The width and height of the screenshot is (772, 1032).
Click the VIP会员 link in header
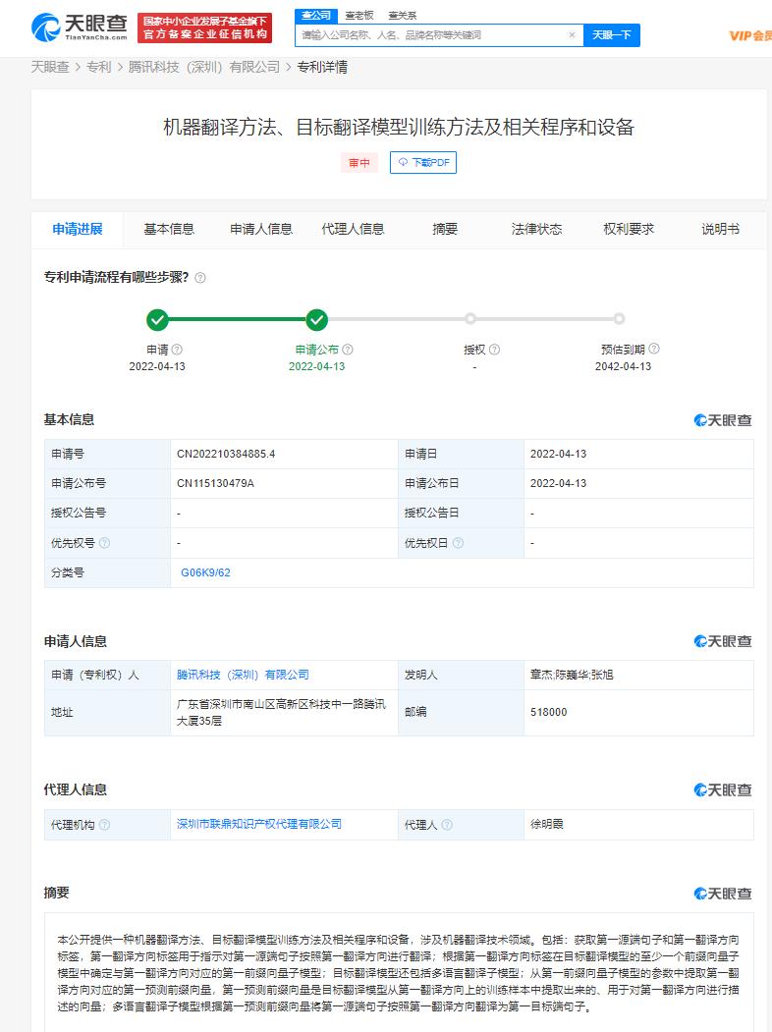point(750,35)
